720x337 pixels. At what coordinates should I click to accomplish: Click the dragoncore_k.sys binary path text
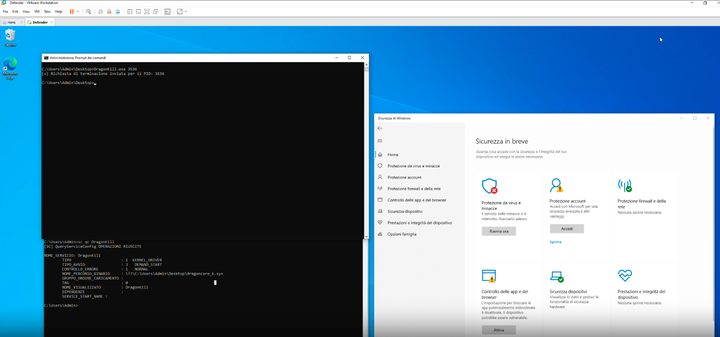tap(174, 274)
